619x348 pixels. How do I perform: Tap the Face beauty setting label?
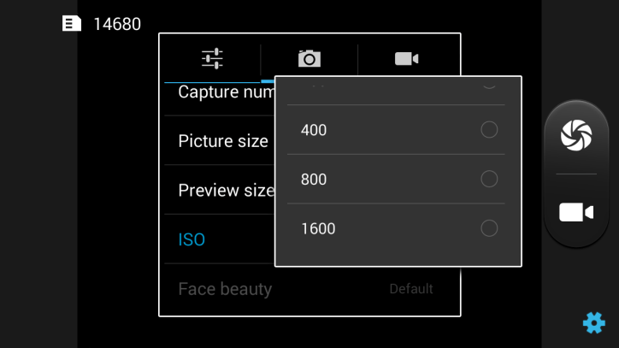225,289
